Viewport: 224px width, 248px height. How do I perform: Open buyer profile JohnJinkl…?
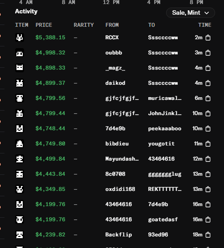pos(165,113)
